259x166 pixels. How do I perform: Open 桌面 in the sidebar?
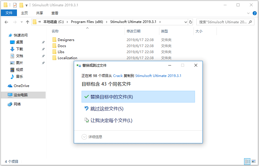coord(19,42)
